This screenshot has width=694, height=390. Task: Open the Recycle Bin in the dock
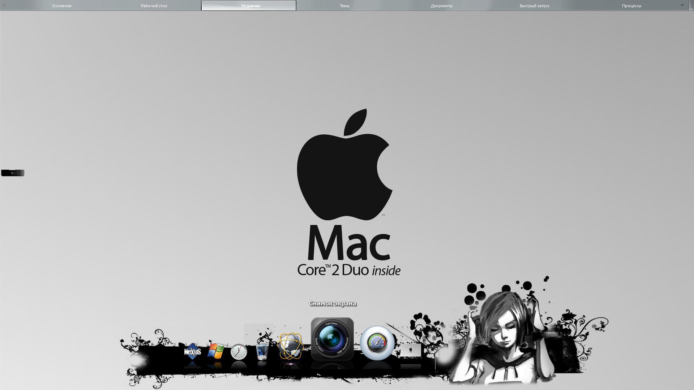262,351
